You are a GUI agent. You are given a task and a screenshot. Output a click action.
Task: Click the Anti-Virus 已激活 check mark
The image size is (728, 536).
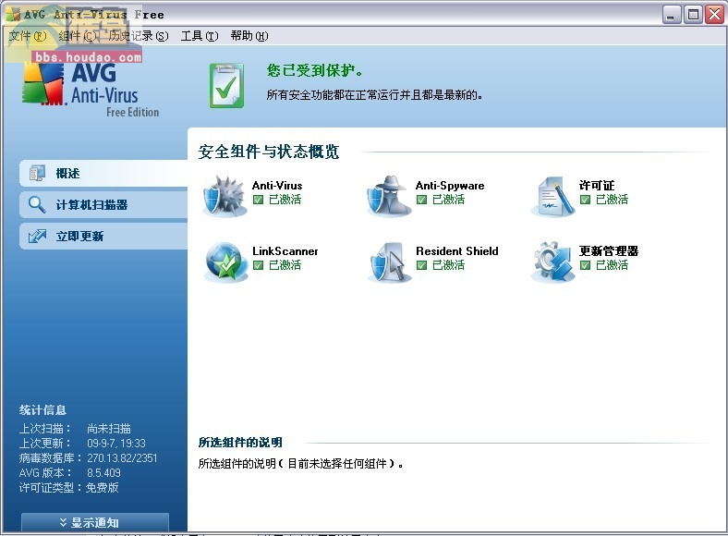coord(258,200)
